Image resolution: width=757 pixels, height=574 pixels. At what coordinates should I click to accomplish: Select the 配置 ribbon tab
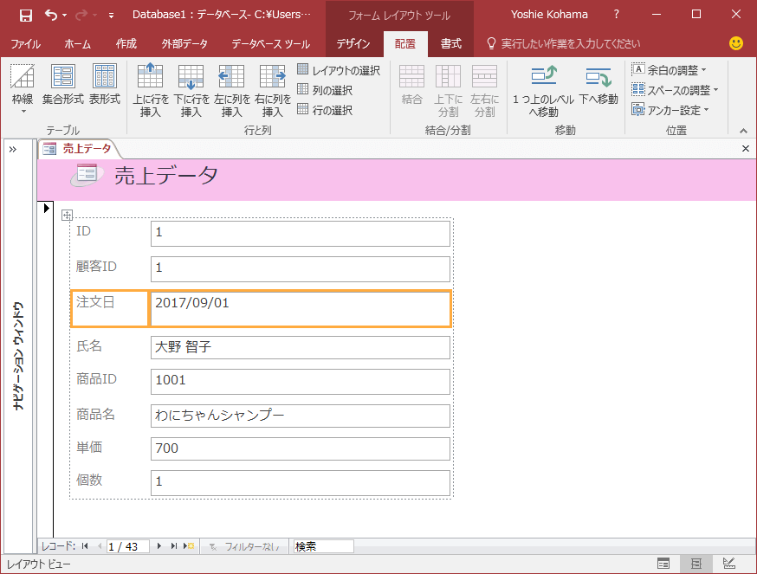point(405,44)
